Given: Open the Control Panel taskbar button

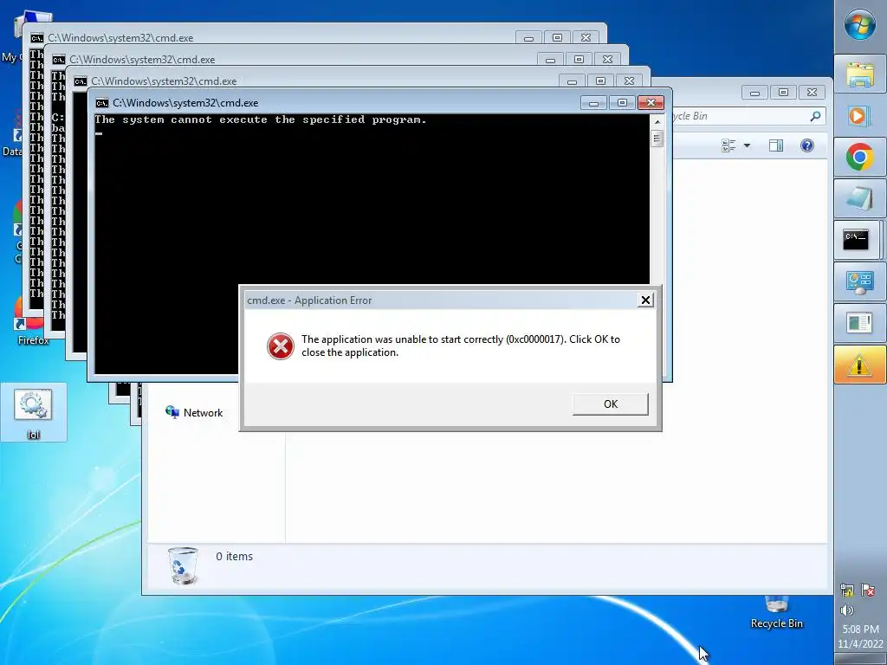Looking at the screenshot, I should click(859, 281).
